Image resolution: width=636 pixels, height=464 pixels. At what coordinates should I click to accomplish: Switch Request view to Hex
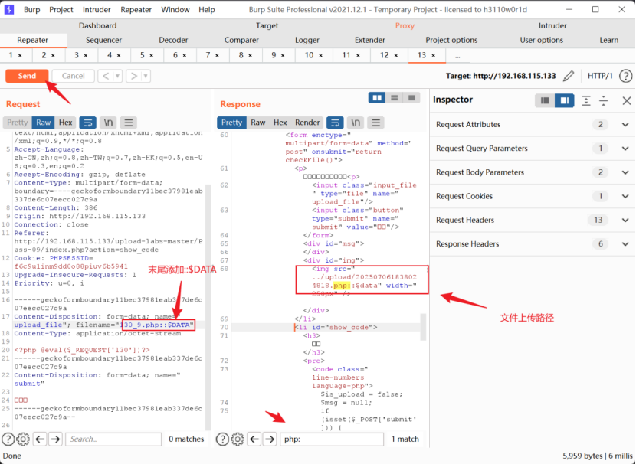(x=65, y=123)
